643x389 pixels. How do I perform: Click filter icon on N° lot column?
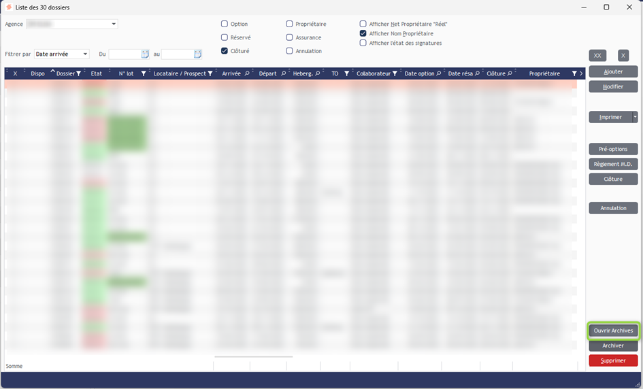[143, 73]
